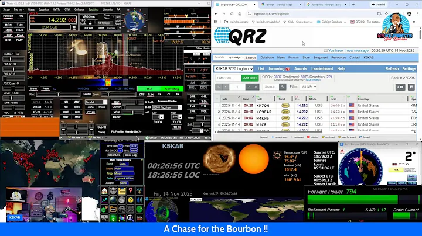Image resolution: width=422 pixels, height=236 pixels.
Task: Toggle the MOX transmit button
Action: click(x=9, y=30)
